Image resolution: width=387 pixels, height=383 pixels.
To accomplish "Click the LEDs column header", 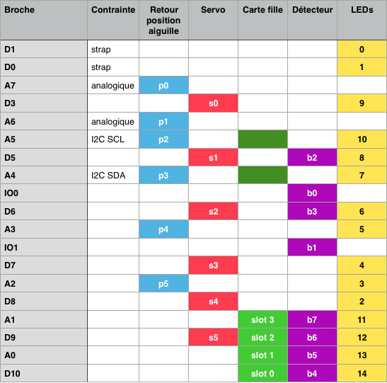I will point(362,20).
